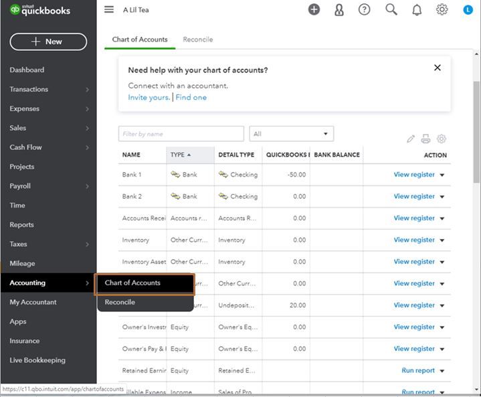Select the Chart of Accounts tab
The height and width of the screenshot is (397, 481).
click(x=140, y=39)
